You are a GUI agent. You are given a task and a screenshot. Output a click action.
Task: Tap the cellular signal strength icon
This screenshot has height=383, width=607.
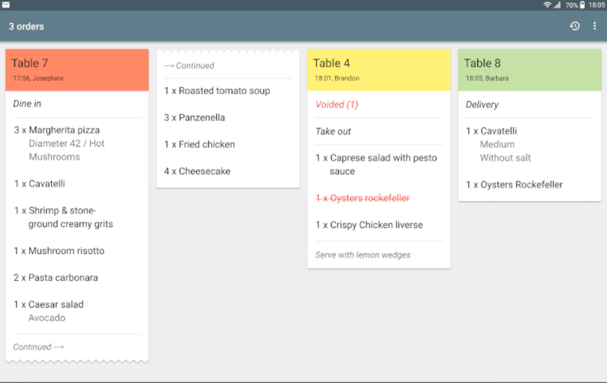[x=558, y=5]
